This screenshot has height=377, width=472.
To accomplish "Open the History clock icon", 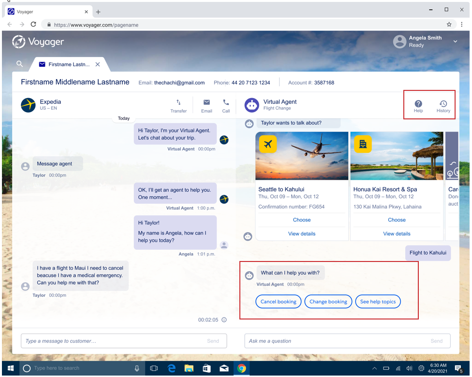I will [443, 104].
